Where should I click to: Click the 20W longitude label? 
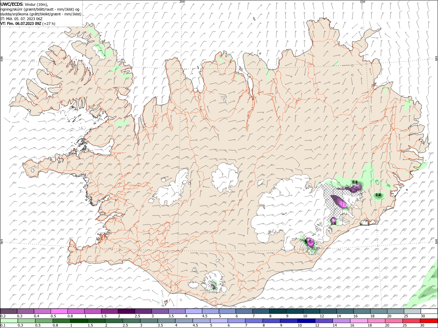pyautogui.click(x=182, y=2)
